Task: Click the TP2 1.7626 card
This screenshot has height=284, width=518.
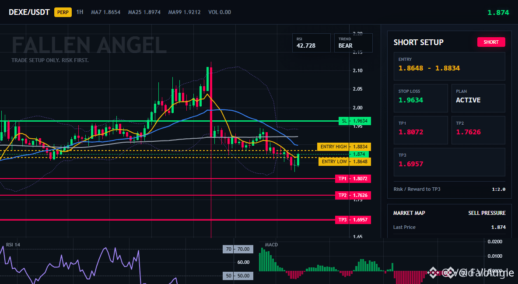Action: pyautogui.click(x=478, y=130)
